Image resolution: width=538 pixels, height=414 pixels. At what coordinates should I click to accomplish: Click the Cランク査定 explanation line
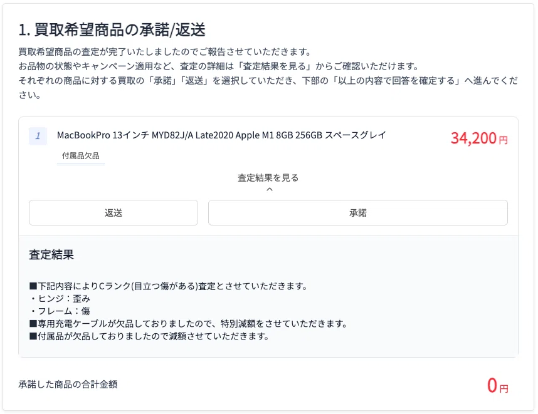pyautogui.click(x=168, y=286)
